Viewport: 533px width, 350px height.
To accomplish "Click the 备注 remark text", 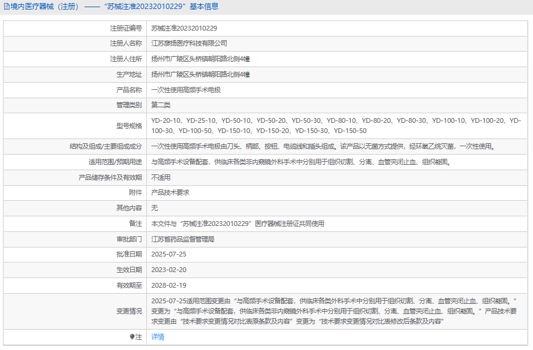I will (x=237, y=224).
